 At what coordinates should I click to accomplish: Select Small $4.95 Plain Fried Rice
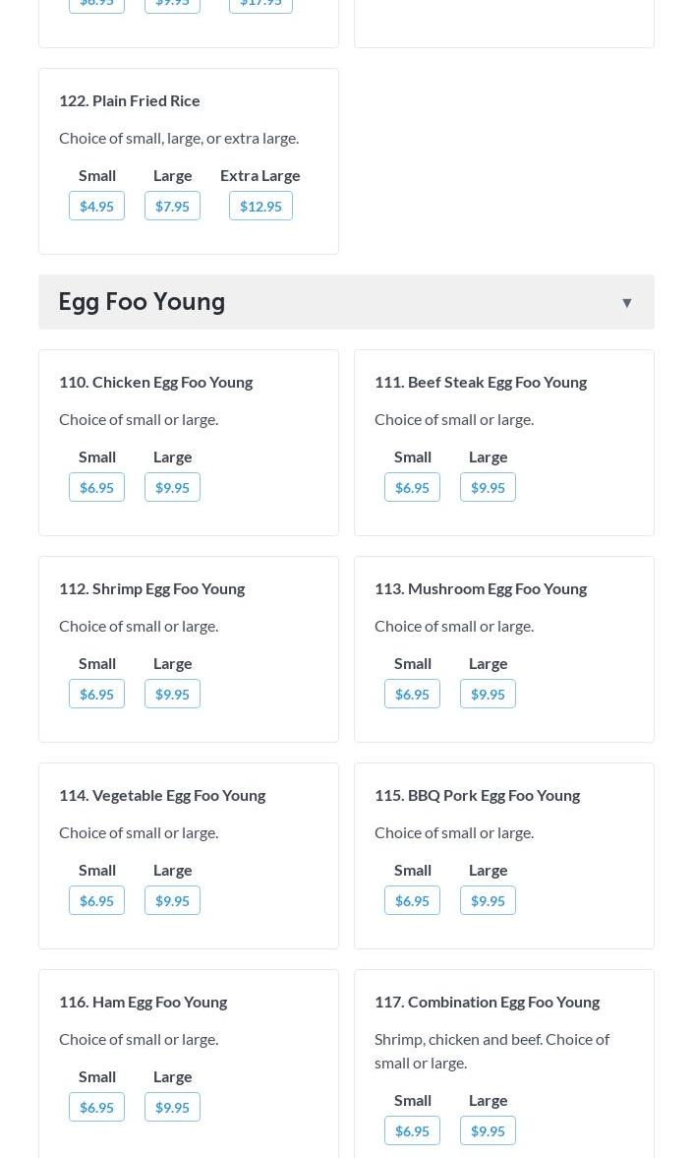point(96,206)
